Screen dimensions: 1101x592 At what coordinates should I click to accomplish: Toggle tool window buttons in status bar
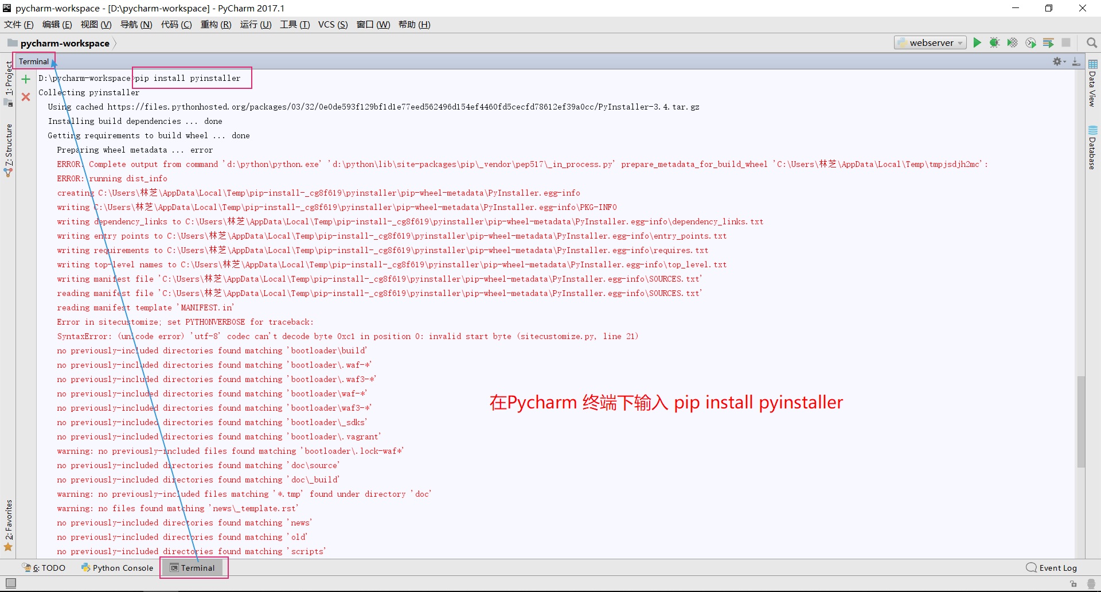tap(10, 583)
